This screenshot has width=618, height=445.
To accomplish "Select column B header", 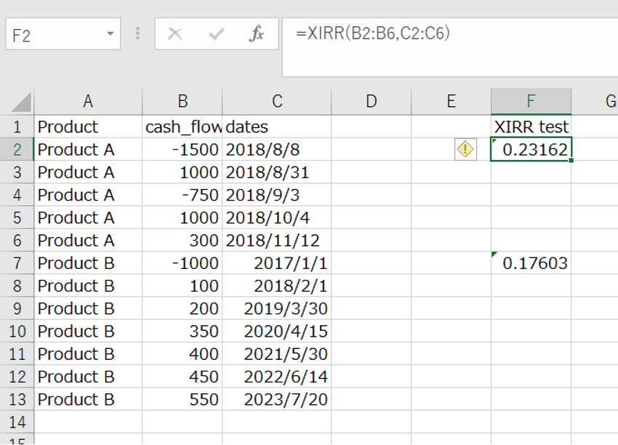I will click(182, 101).
